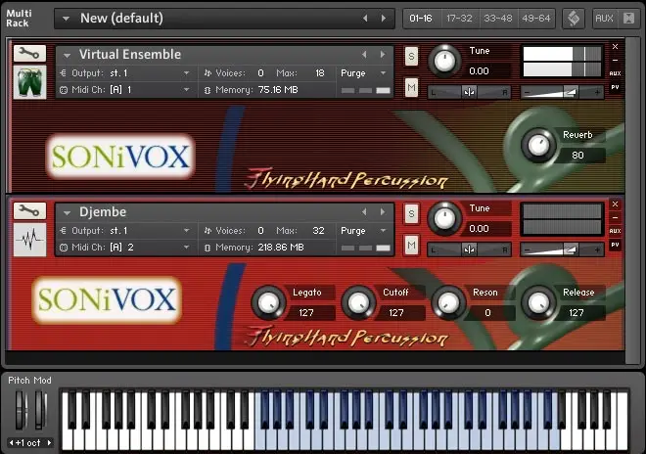
Task: Open Djembe edit mode wrench icon
Action: point(29,211)
